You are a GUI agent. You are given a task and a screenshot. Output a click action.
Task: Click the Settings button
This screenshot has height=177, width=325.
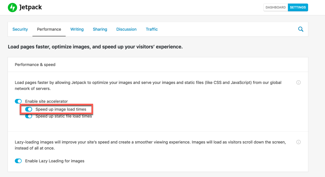[298, 7]
